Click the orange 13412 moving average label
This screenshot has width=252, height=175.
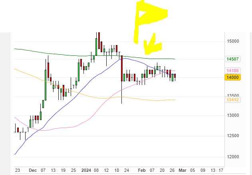[232, 100]
